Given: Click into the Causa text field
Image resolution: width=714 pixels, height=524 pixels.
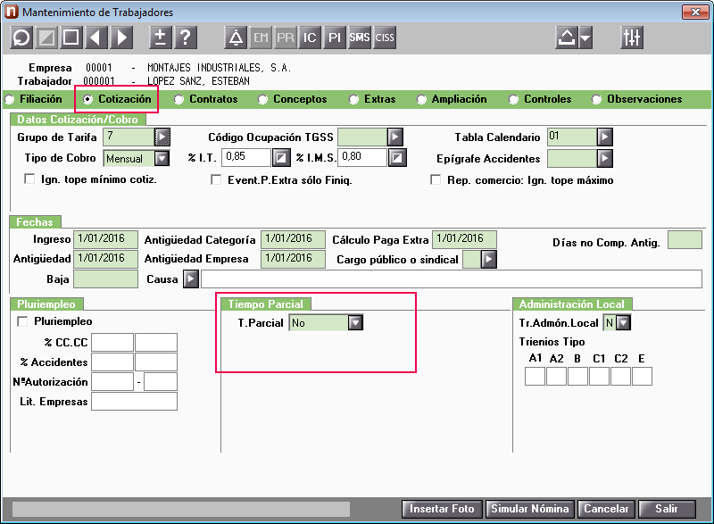Looking at the screenshot, I should click(452, 279).
